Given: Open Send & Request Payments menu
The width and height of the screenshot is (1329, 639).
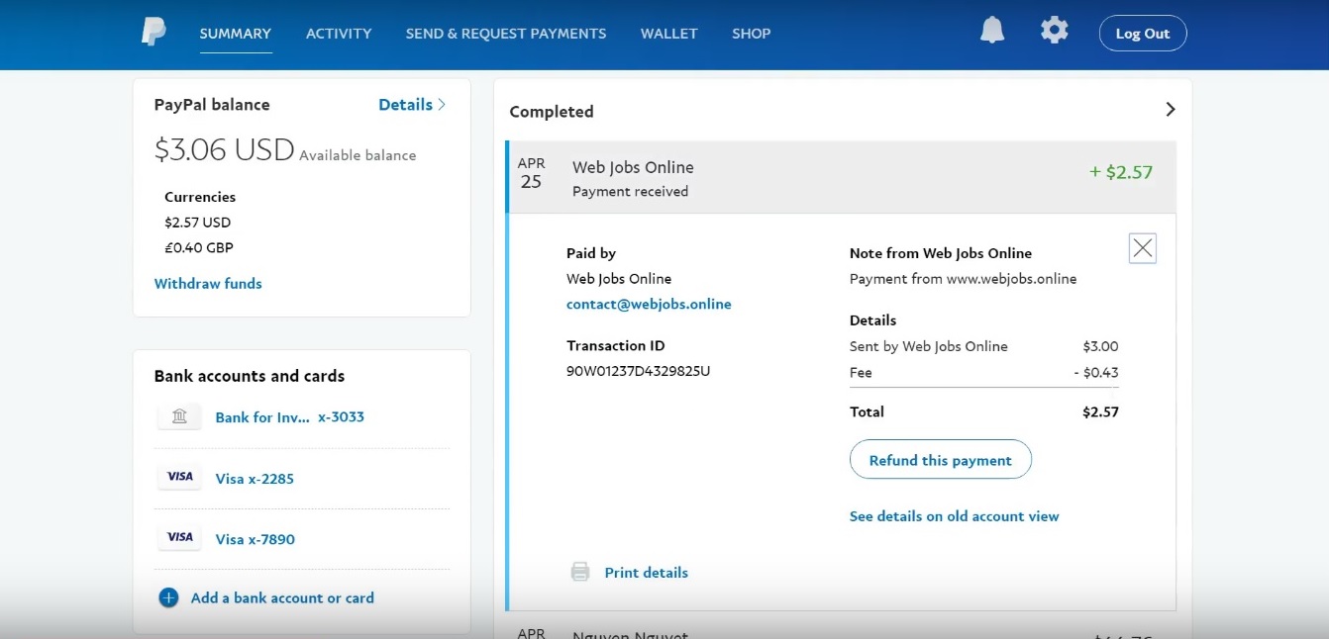Looking at the screenshot, I should [505, 34].
